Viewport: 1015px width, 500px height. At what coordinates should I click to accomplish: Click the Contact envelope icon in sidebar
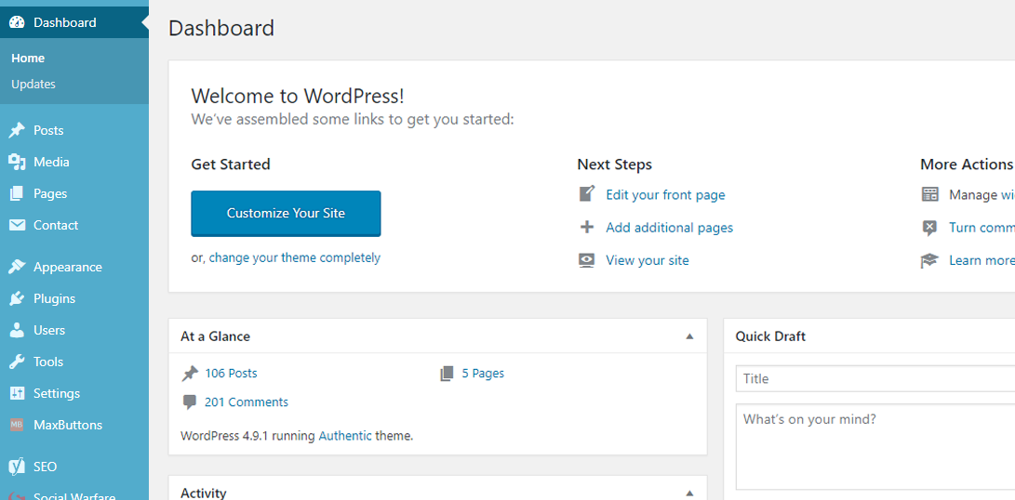[x=17, y=225]
